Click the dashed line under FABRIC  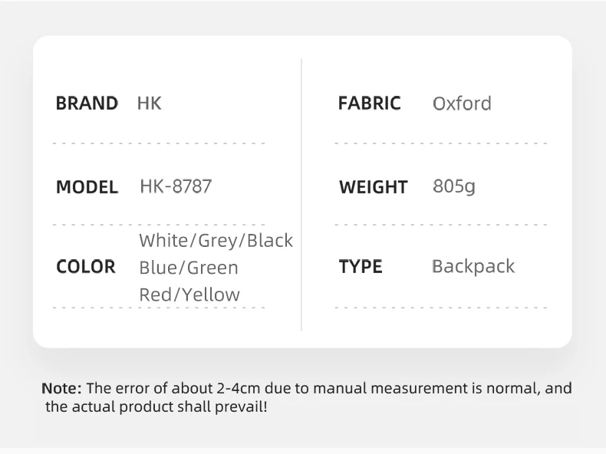(441, 143)
